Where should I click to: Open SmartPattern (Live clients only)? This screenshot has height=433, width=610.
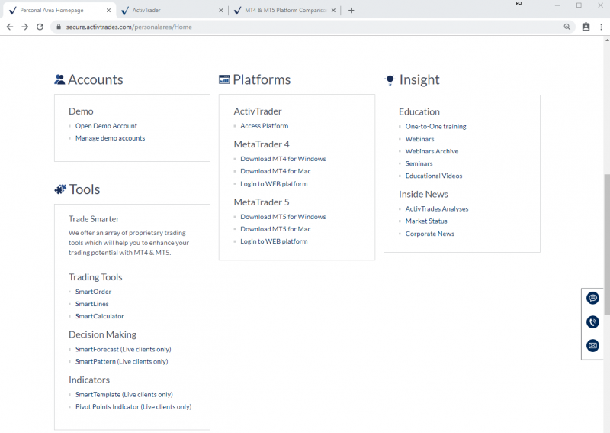coord(122,362)
